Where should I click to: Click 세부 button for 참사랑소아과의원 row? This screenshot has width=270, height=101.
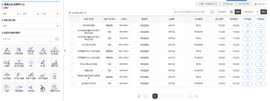tap(247, 83)
